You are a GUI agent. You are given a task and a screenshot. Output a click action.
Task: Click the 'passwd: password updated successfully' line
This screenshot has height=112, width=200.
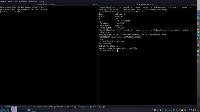(x=118, y=49)
